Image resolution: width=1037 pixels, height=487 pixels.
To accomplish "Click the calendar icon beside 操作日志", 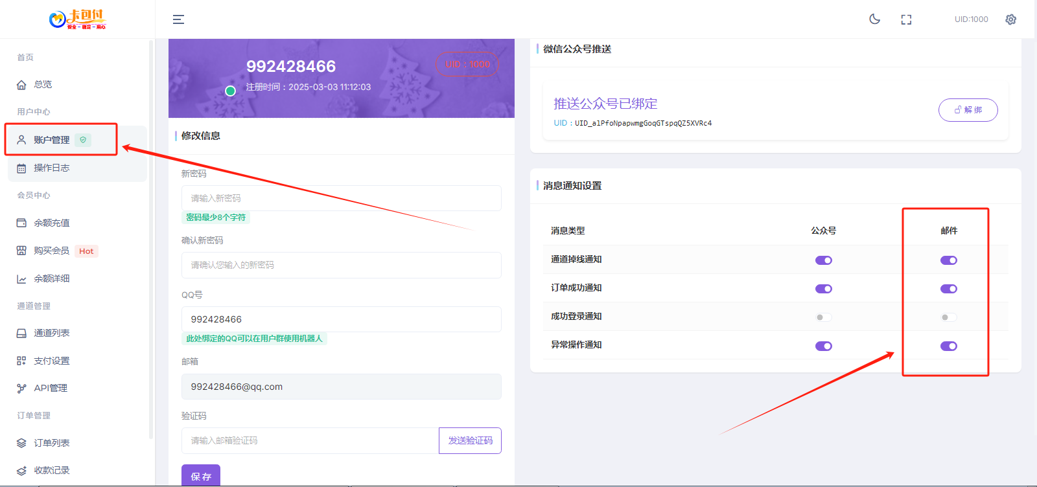I will [x=21, y=168].
